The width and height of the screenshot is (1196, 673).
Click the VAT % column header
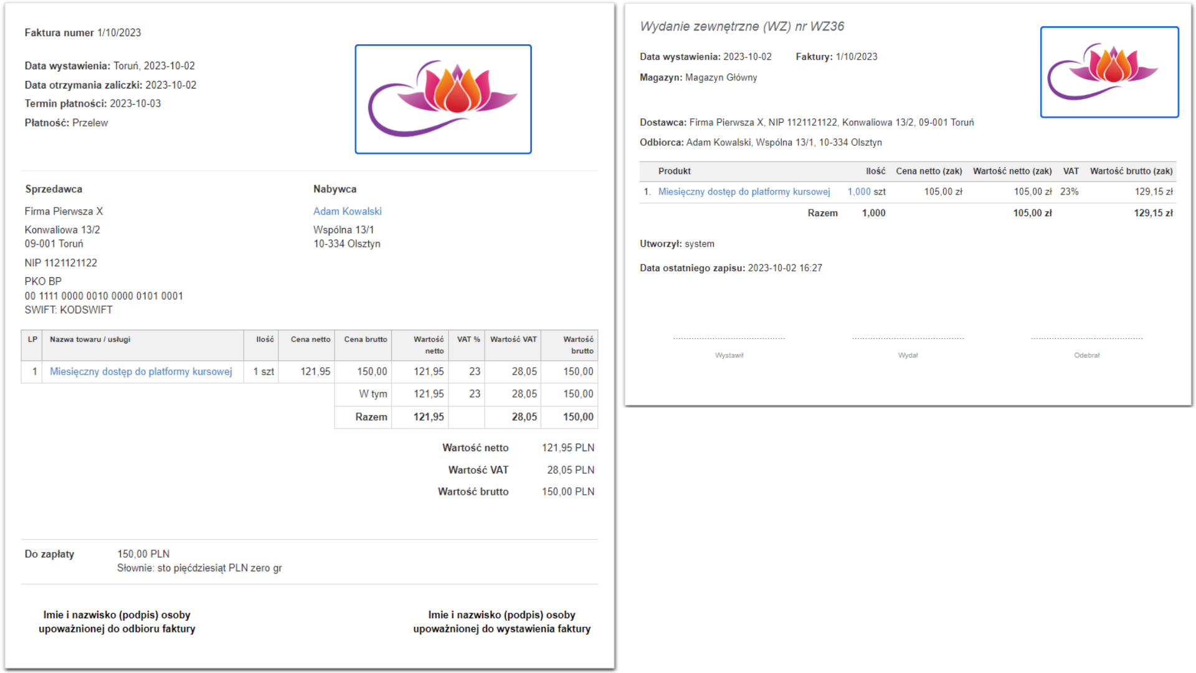point(468,340)
